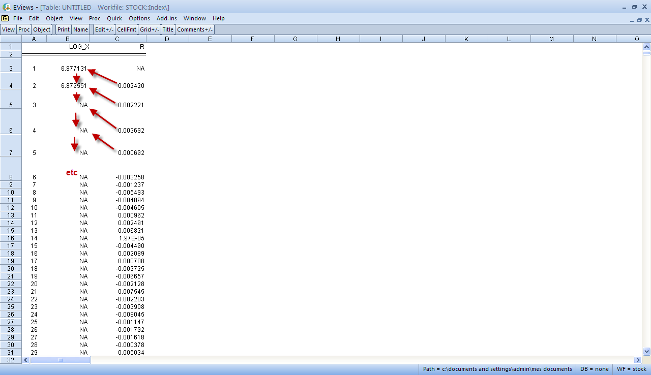Image resolution: width=651 pixels, height=375 pixels.
Task: Open the Help menu
Action: pos(219,18)
